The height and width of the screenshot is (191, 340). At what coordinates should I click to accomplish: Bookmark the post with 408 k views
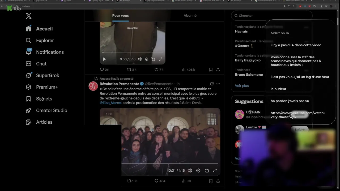(211, 70)
